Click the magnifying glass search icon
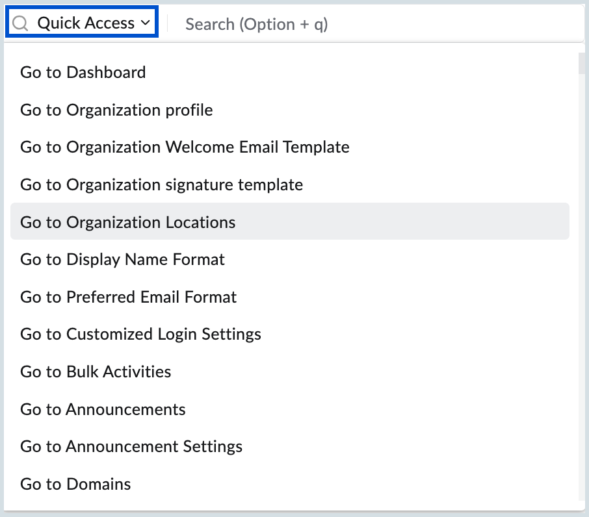This screenshot has height=517, width=589. pos(21,24)
